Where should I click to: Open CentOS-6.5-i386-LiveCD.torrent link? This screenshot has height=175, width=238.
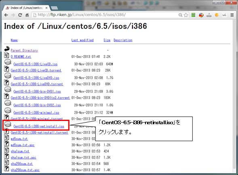pyautogui.click(x=36, y=70)
